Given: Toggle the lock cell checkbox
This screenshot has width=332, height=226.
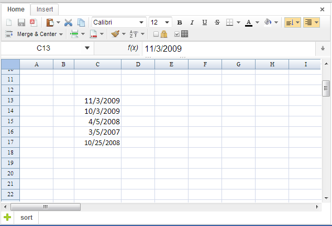Looking at the screenshot, I should [x=156, y=34].
